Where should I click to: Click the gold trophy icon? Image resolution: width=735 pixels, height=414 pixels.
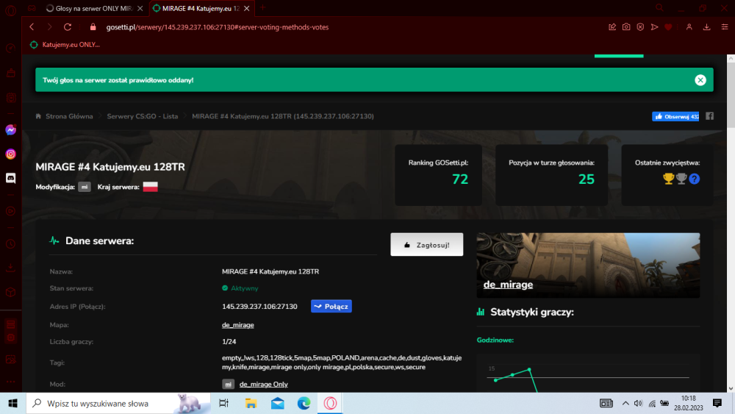click(668, 179)
